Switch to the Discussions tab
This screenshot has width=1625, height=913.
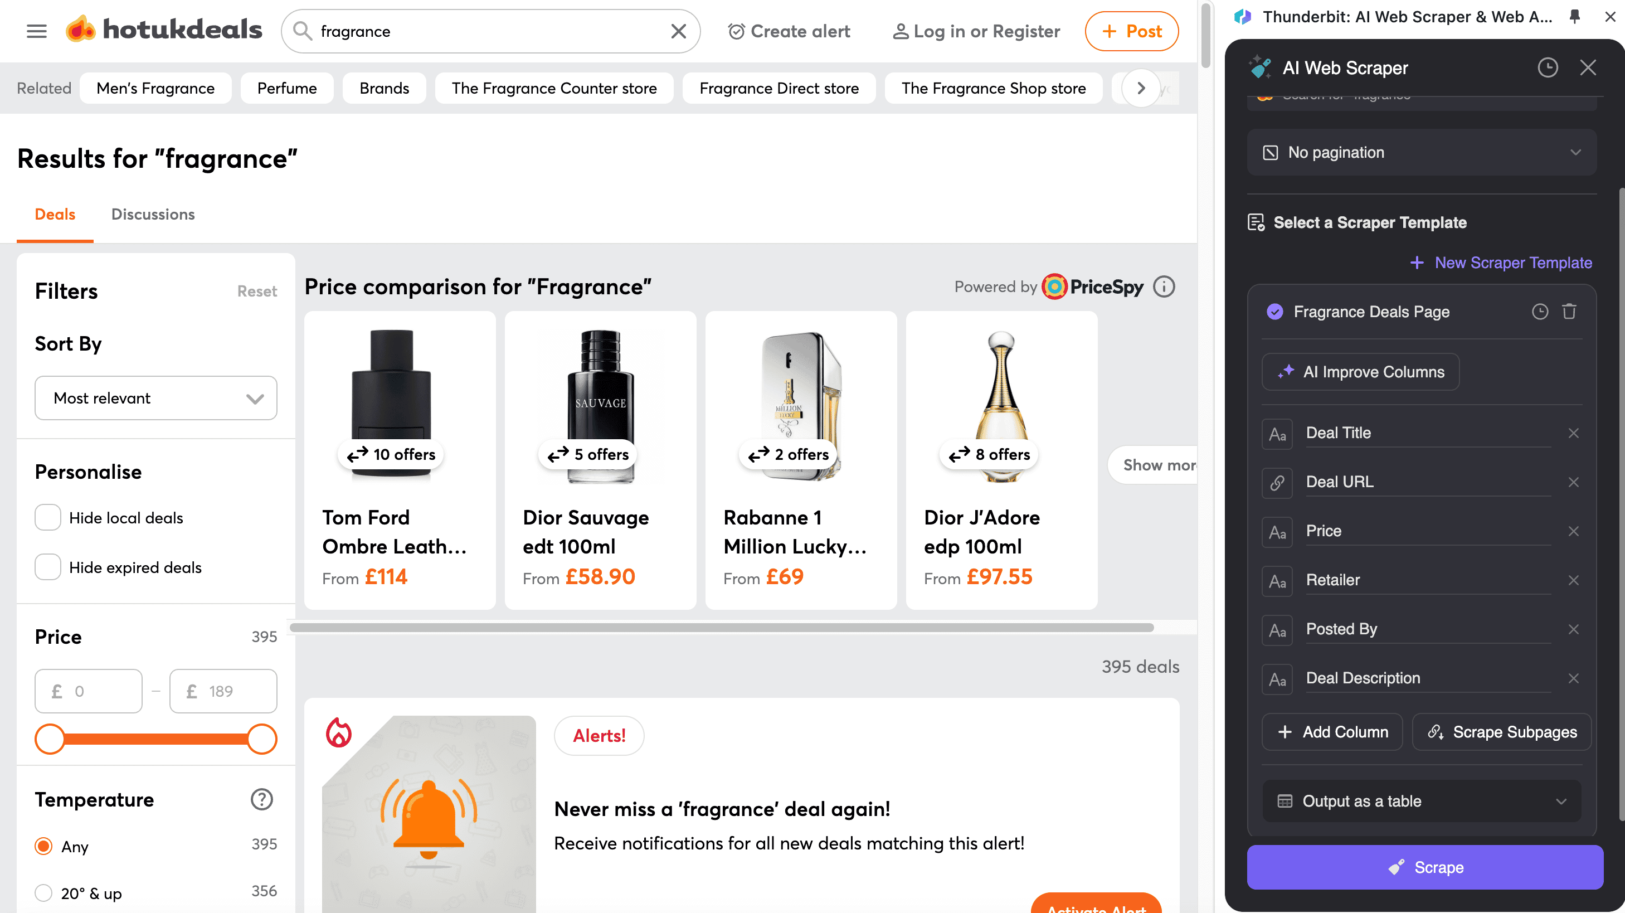153,215
